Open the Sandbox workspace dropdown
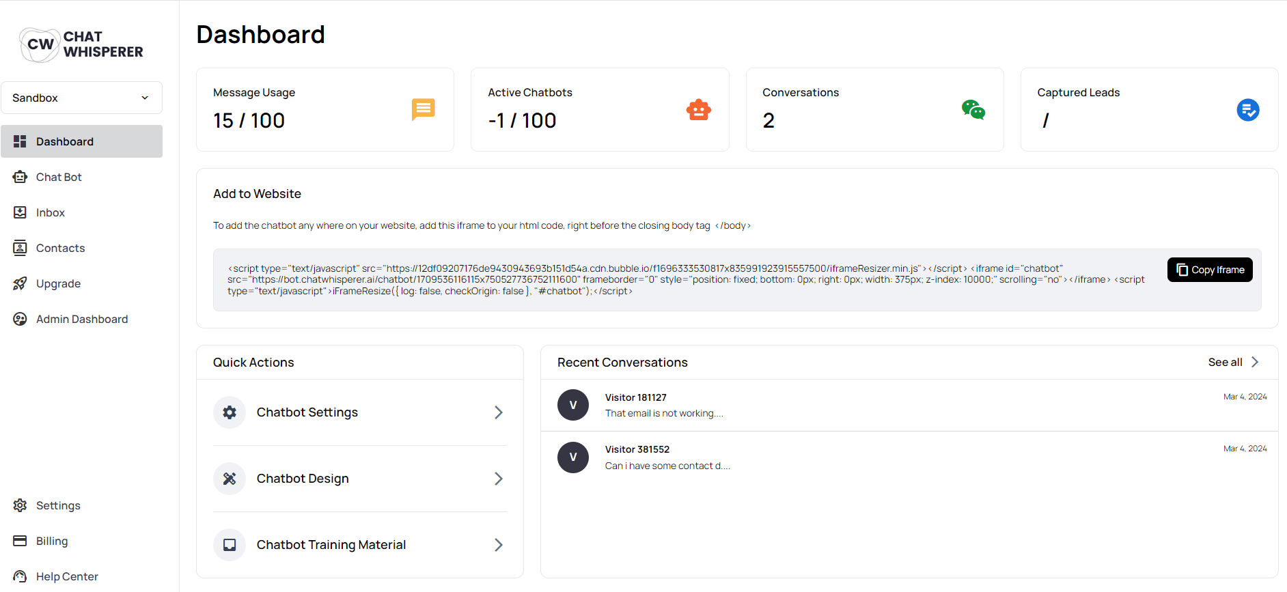1287x592 pixels. click(x=81, y=98)
